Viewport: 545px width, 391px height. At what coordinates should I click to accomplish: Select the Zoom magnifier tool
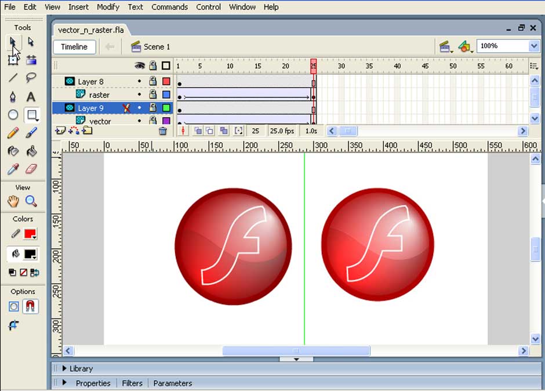31,201
